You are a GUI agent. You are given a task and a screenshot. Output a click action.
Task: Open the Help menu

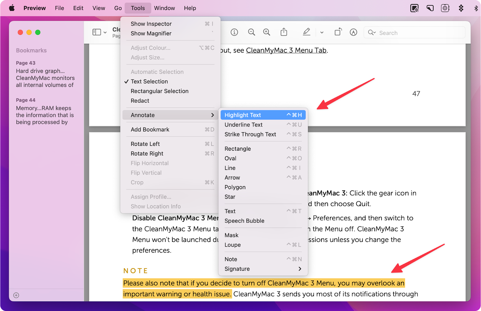pos(190,8)
